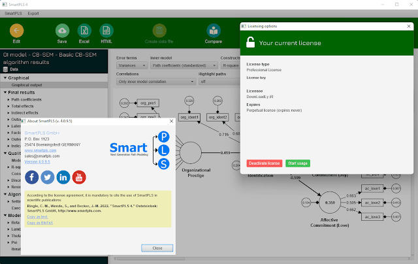Select ac_love1 indicator box

click(372, 188)
